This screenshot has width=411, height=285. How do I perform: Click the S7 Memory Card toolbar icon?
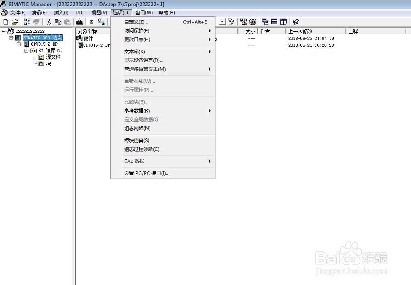point(36,22)
